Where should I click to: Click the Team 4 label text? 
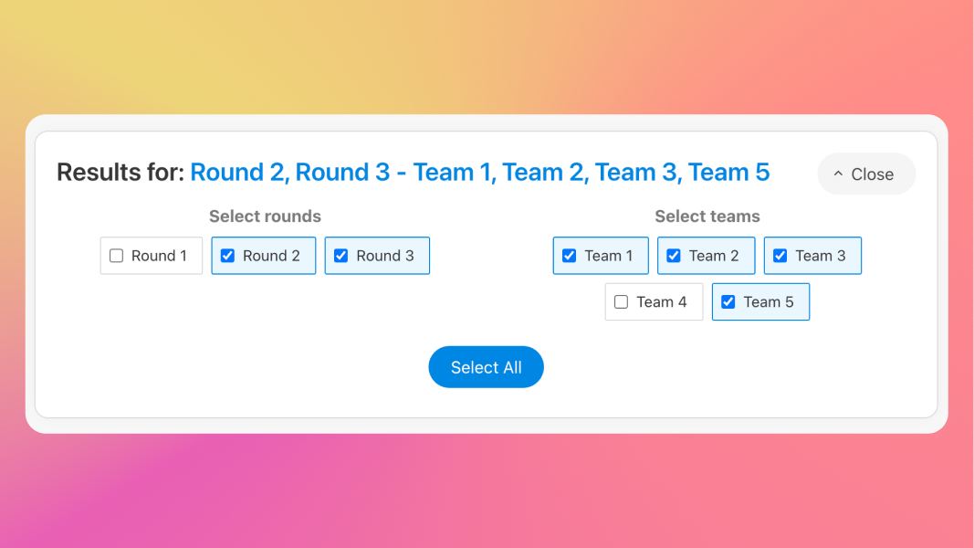pos(662,302)
